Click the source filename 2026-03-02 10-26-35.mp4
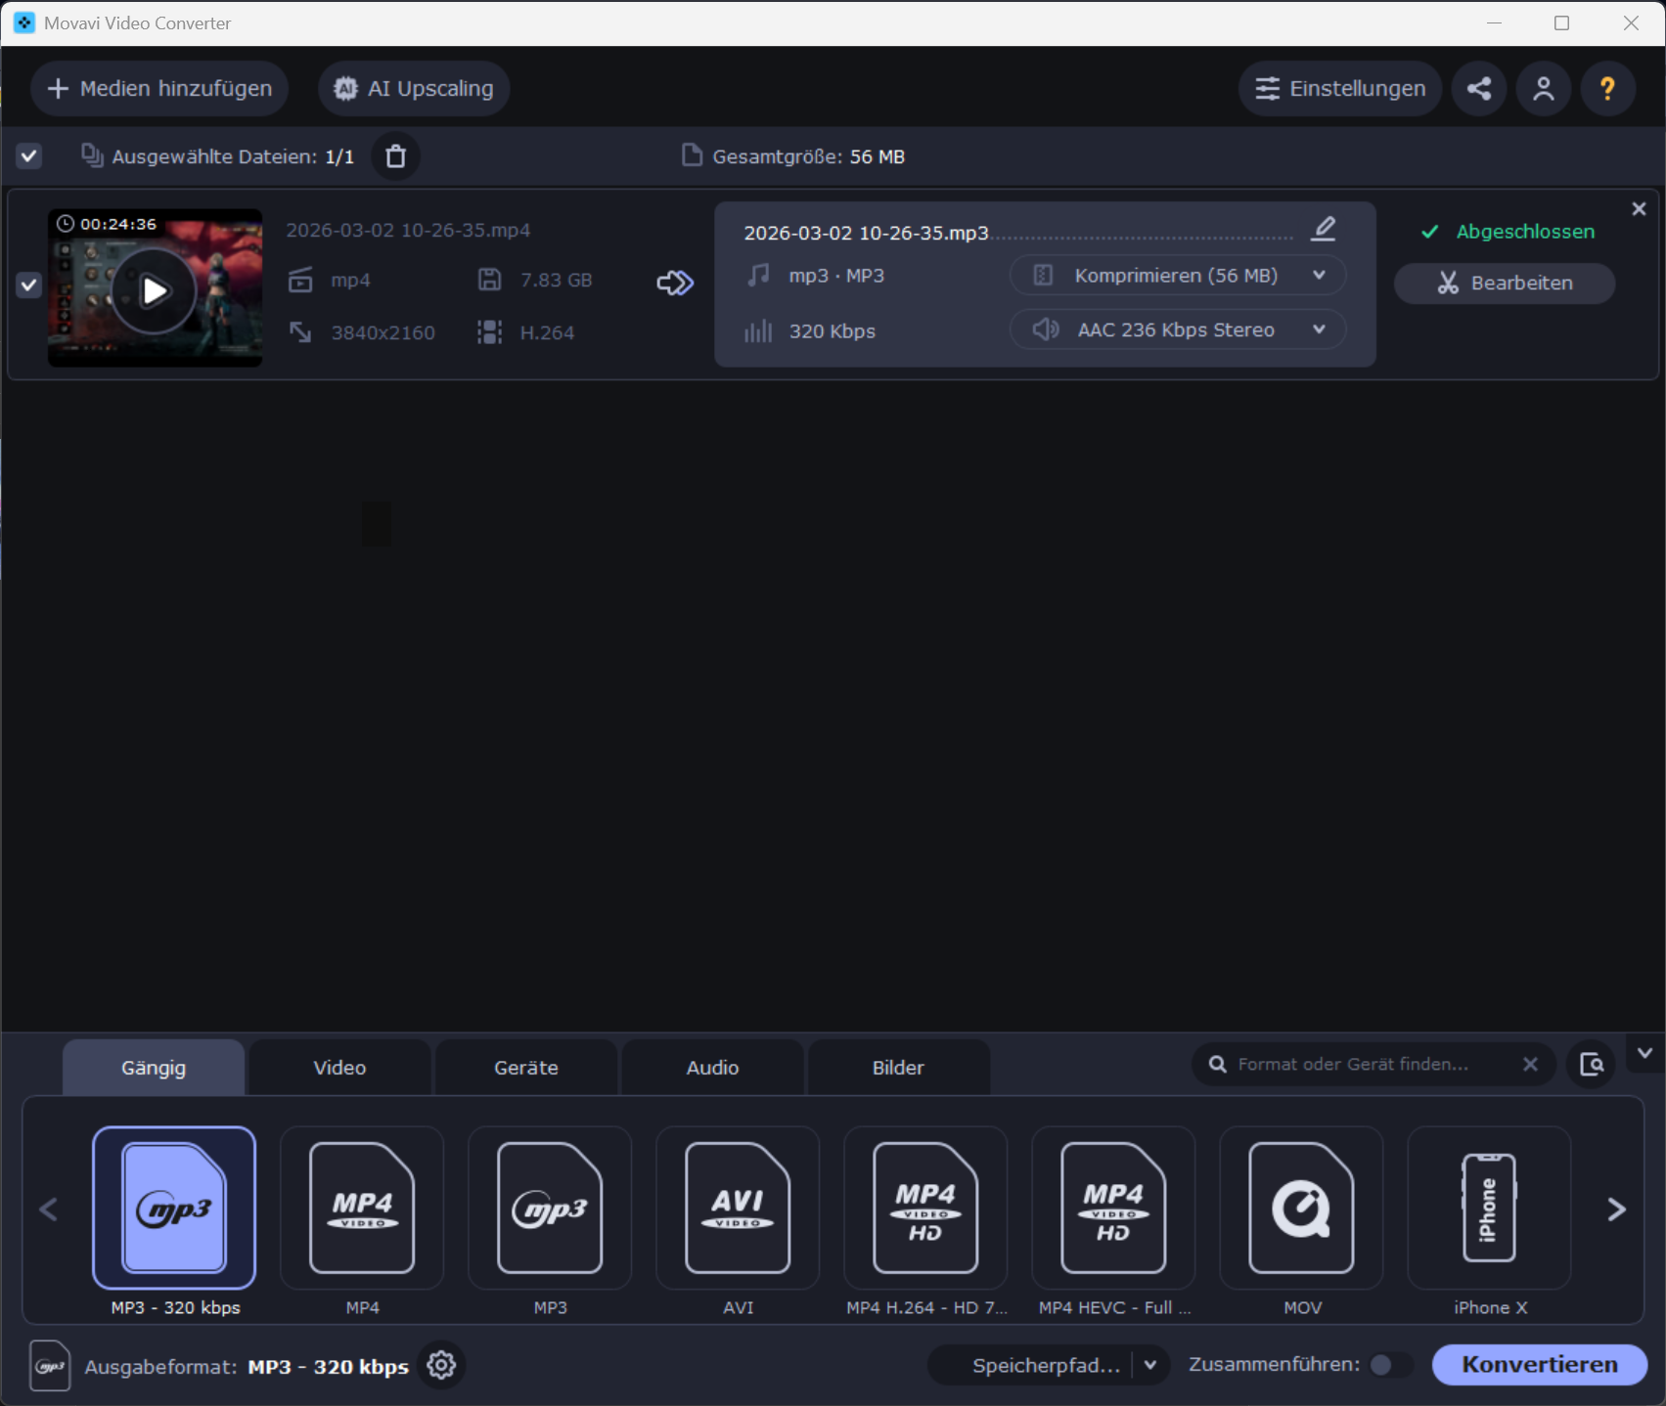Screen dimensions: 1666x1406 408,231
